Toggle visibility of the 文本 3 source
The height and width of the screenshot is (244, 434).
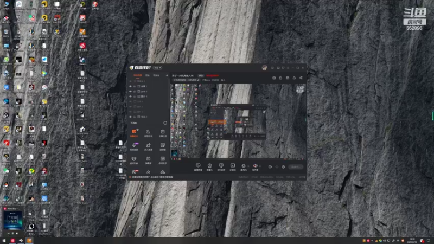[130, 91]
